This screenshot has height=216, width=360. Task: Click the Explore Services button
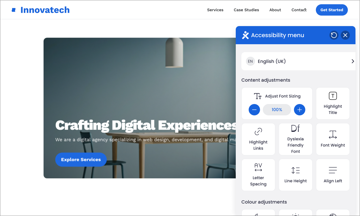(x=81, y=160)
